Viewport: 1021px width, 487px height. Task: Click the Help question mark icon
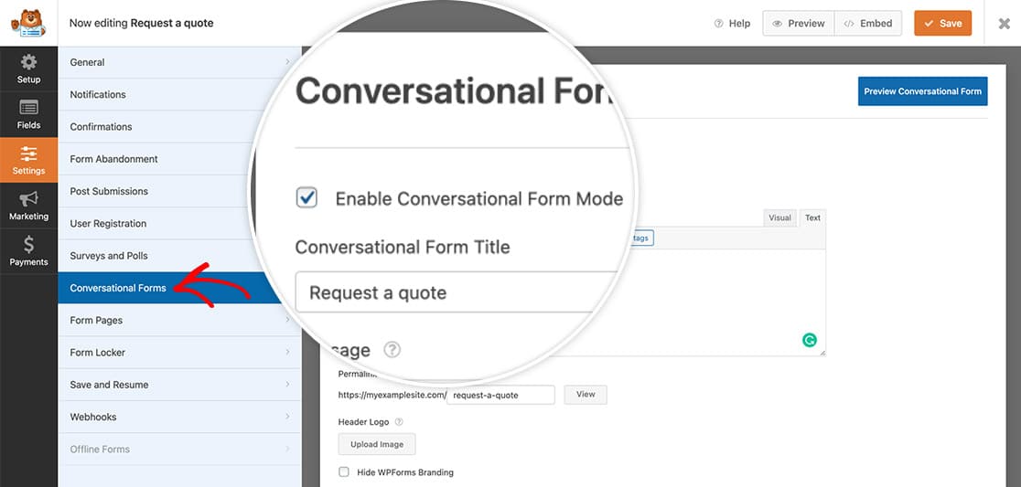(719, 24)
